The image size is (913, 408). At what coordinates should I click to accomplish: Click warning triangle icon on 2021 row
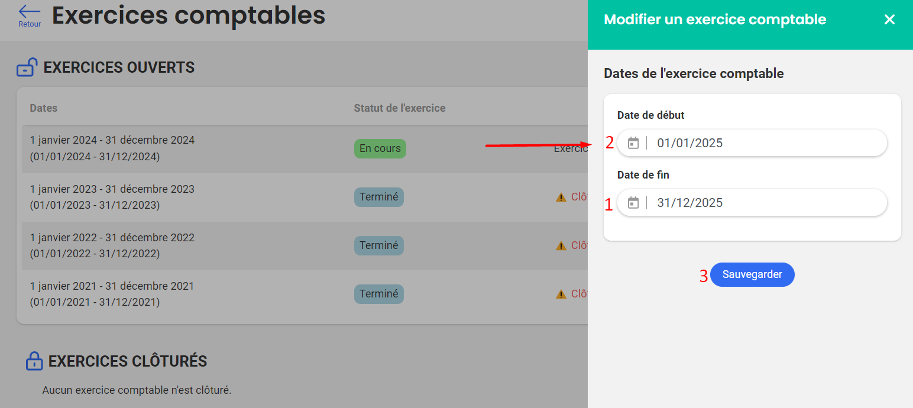click(561, 294)
